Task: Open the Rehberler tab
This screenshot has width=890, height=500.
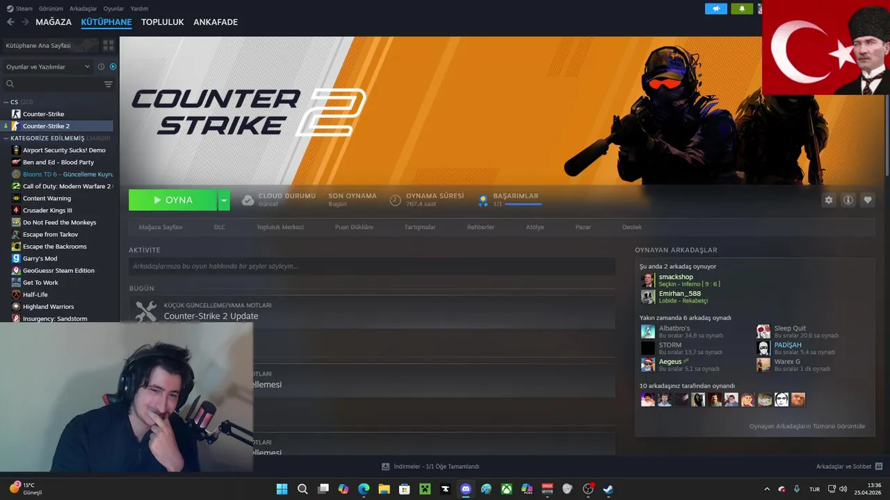Action: click(x=480, y=227)
